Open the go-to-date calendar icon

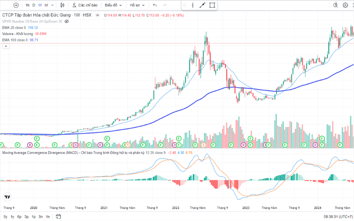tap(59, 216)
